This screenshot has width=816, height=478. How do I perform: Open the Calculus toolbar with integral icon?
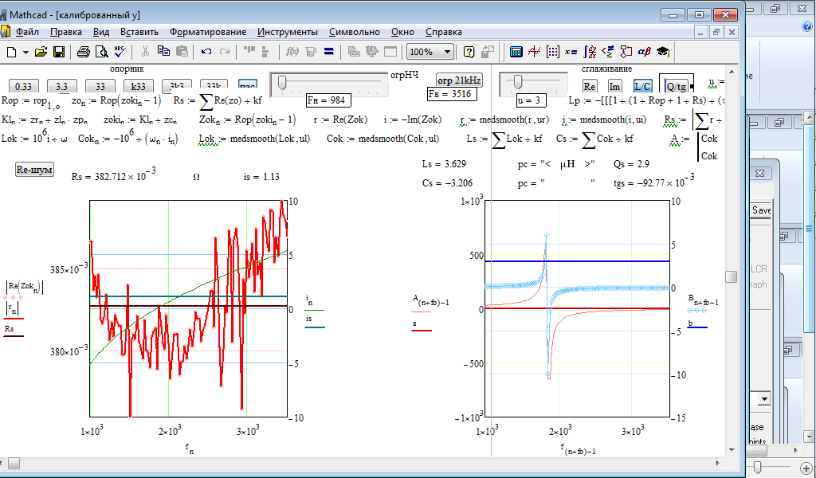coord(589,52)
